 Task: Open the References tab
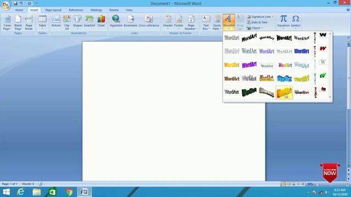(76, 10)
